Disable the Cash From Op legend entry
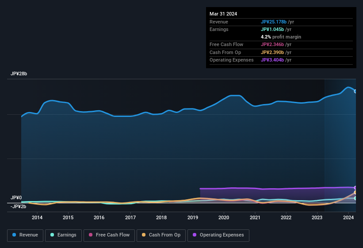 pos(160,235)
